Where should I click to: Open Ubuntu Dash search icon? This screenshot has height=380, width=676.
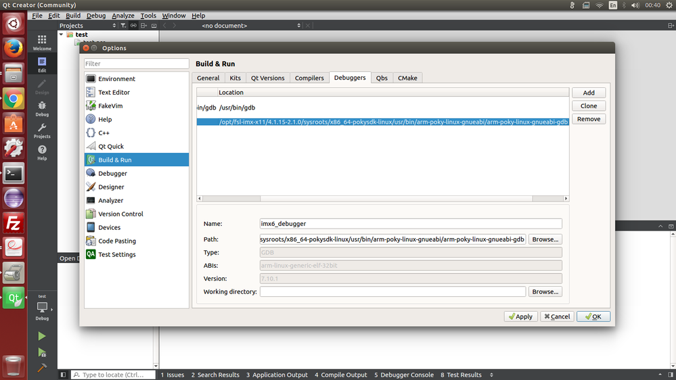[14, 23]
